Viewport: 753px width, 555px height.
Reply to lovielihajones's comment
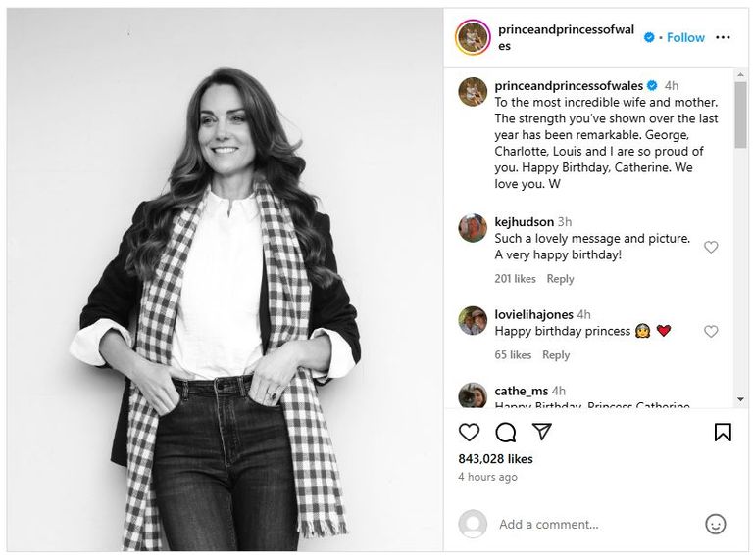click(556, 355)
